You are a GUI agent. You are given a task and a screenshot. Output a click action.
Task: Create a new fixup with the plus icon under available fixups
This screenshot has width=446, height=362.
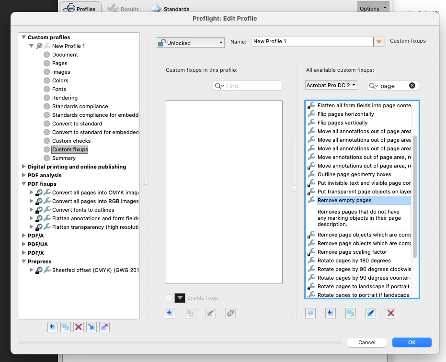point(330,313)
